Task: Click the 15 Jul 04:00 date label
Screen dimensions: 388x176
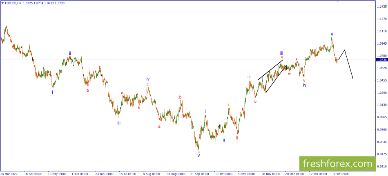Action: pyautogui.click(x=127, y=174)
